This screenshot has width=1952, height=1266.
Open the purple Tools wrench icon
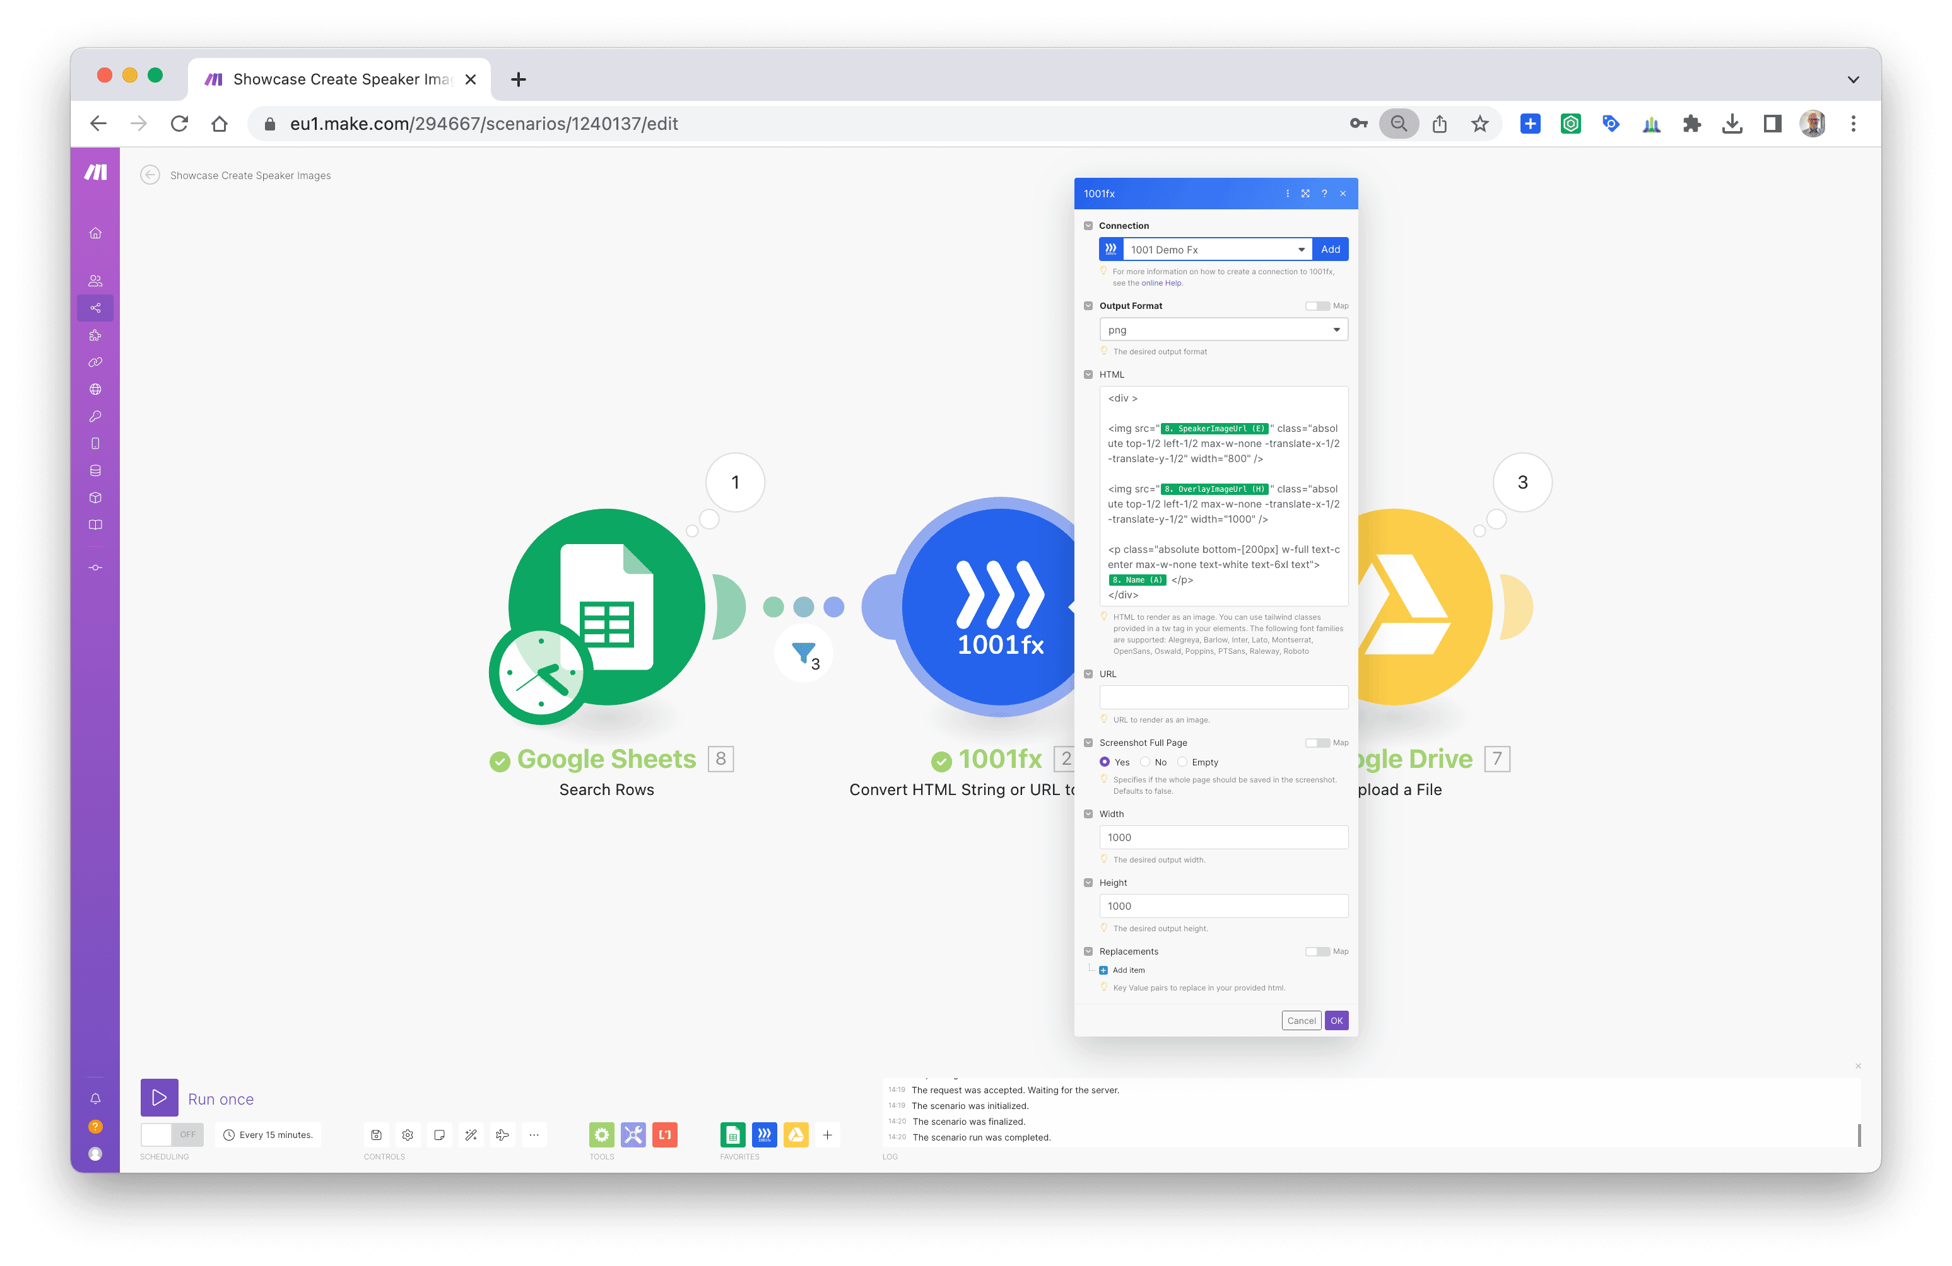click(633, 1135)
